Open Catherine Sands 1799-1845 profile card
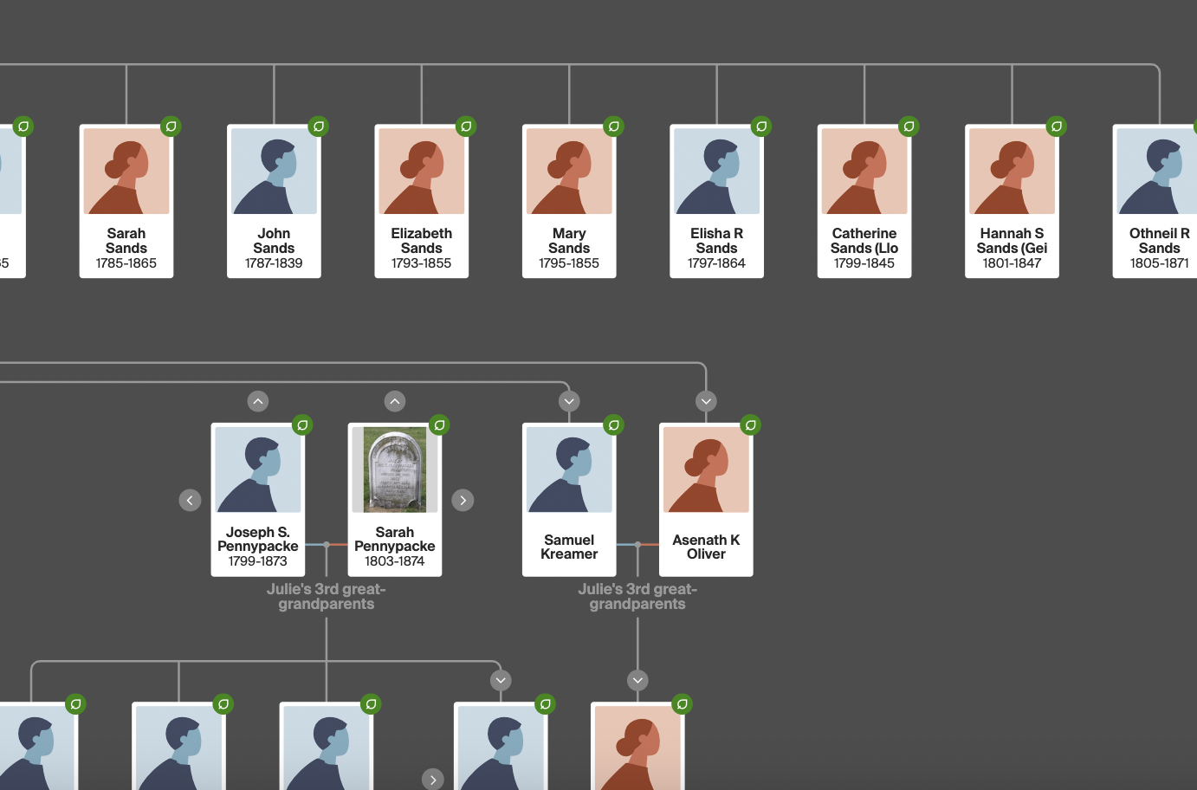Screen dimensions: 1197x790 pos(864,201)
